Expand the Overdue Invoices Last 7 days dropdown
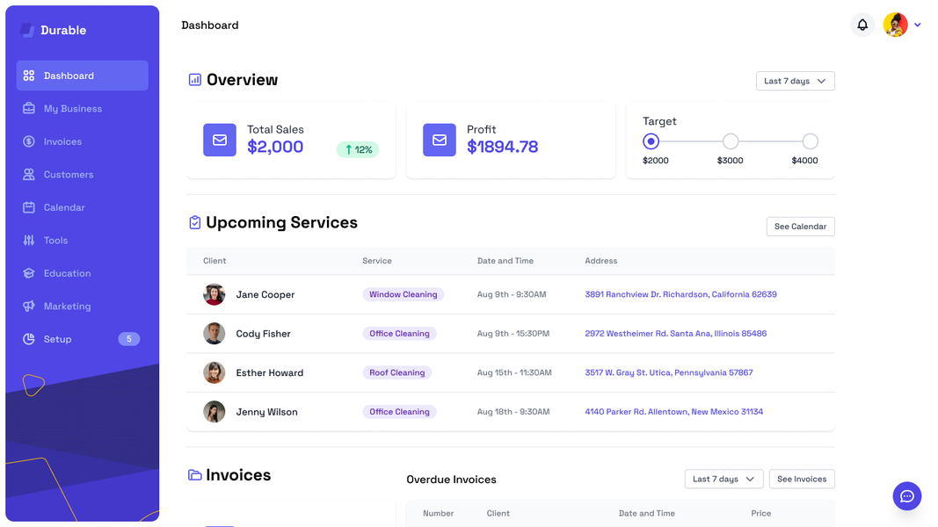 pyautogui.click(x=723, y=479)
